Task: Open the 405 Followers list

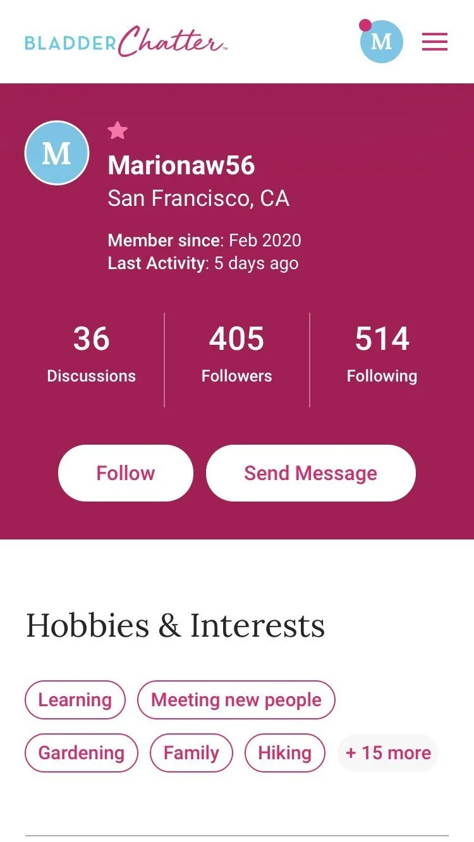Action: 237,354
